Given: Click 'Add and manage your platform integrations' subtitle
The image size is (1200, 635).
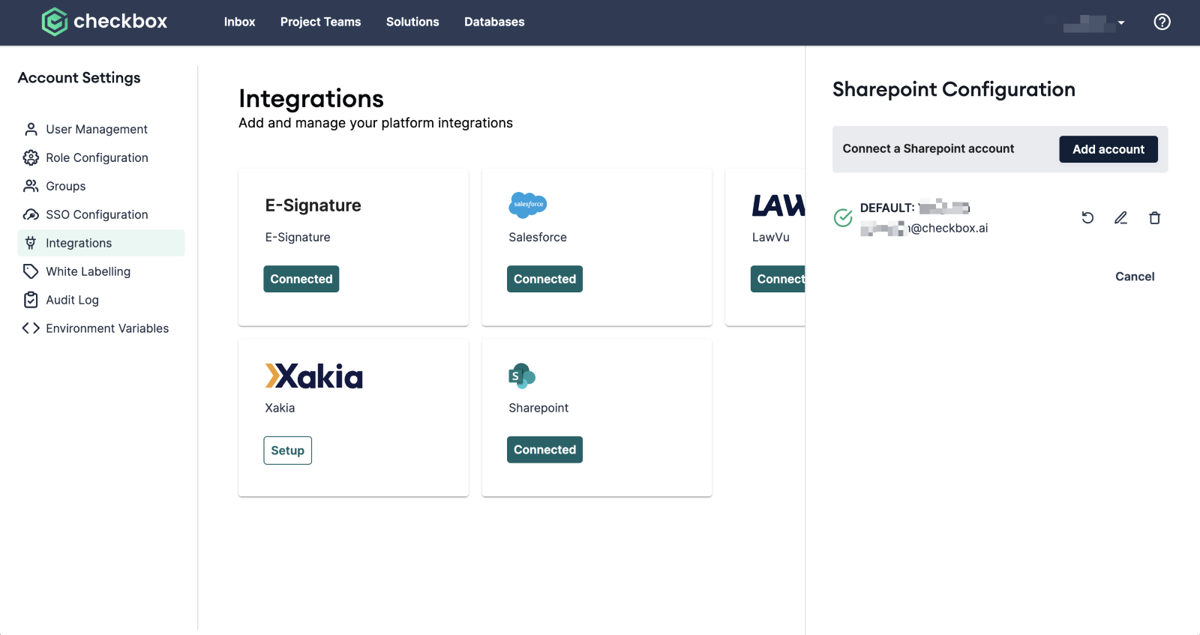Looking at the screenshot, I should pyautogui.click(x=375, y=123).
